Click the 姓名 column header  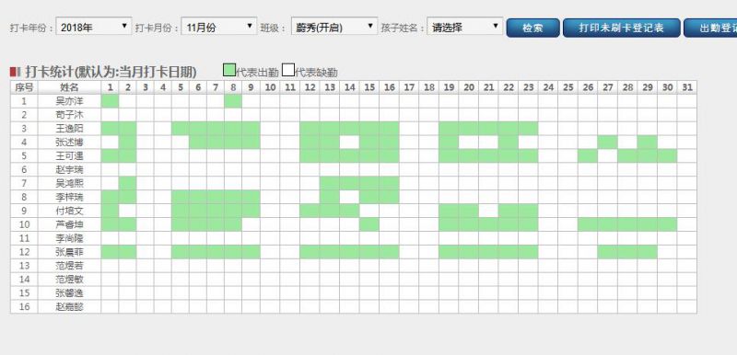pos(70,87)
